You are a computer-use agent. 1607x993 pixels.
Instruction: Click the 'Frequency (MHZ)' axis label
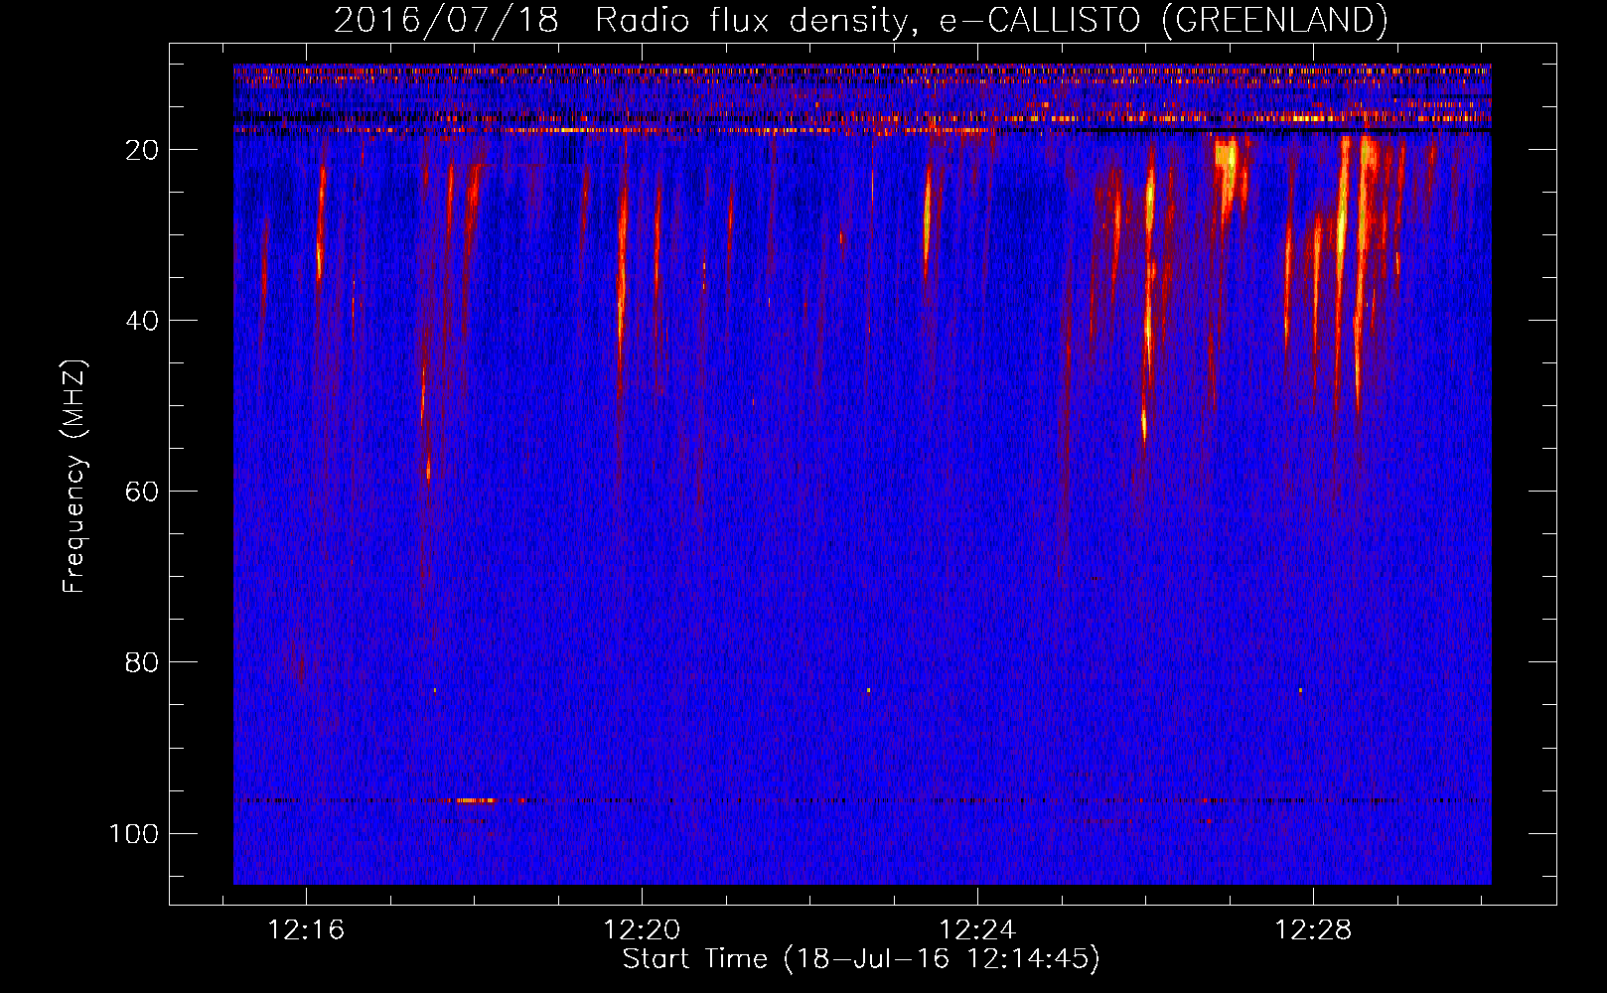pos(74,477)
